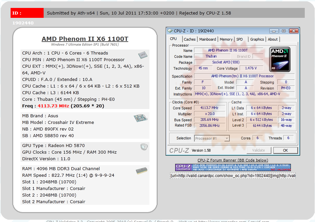
Task: Click the MB Model Crosshair IV Extreme line
Action: [x=58, y=123]
